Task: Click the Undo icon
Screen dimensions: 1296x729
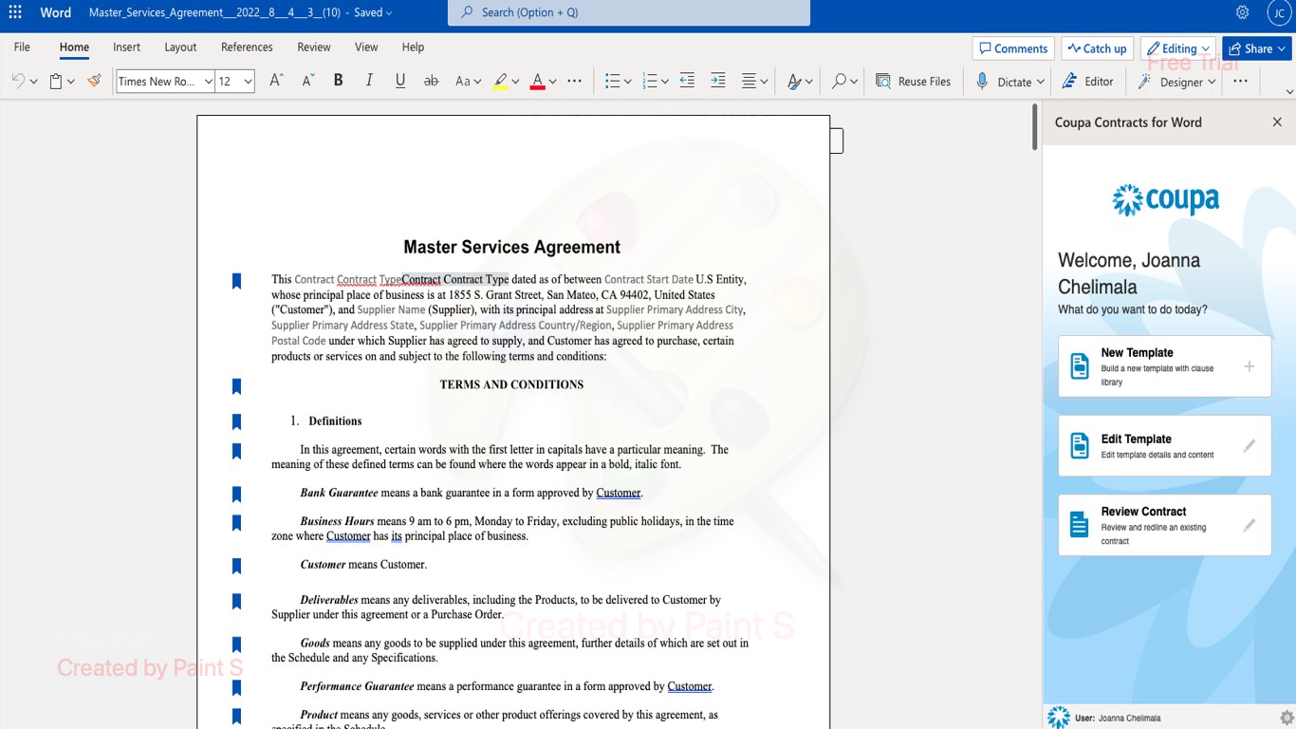Action: click(18, 82)
